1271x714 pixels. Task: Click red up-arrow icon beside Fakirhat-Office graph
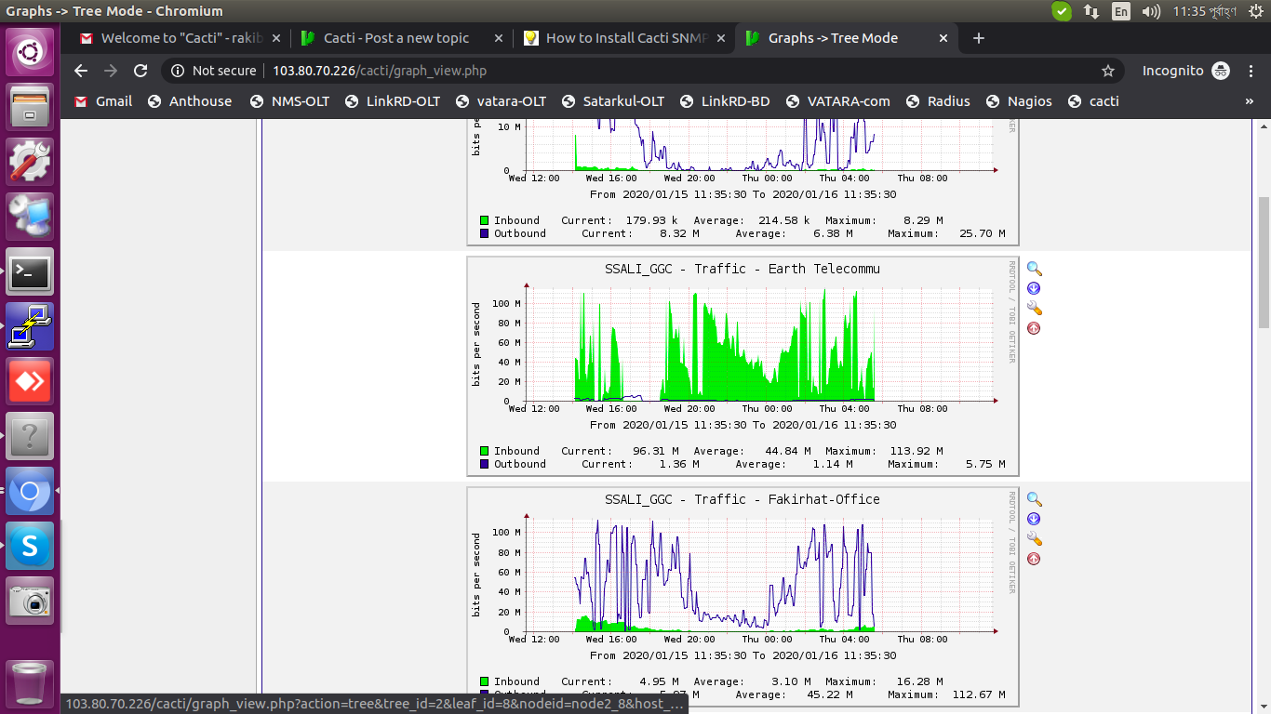pyautogui.click(x=1034, y=559)
